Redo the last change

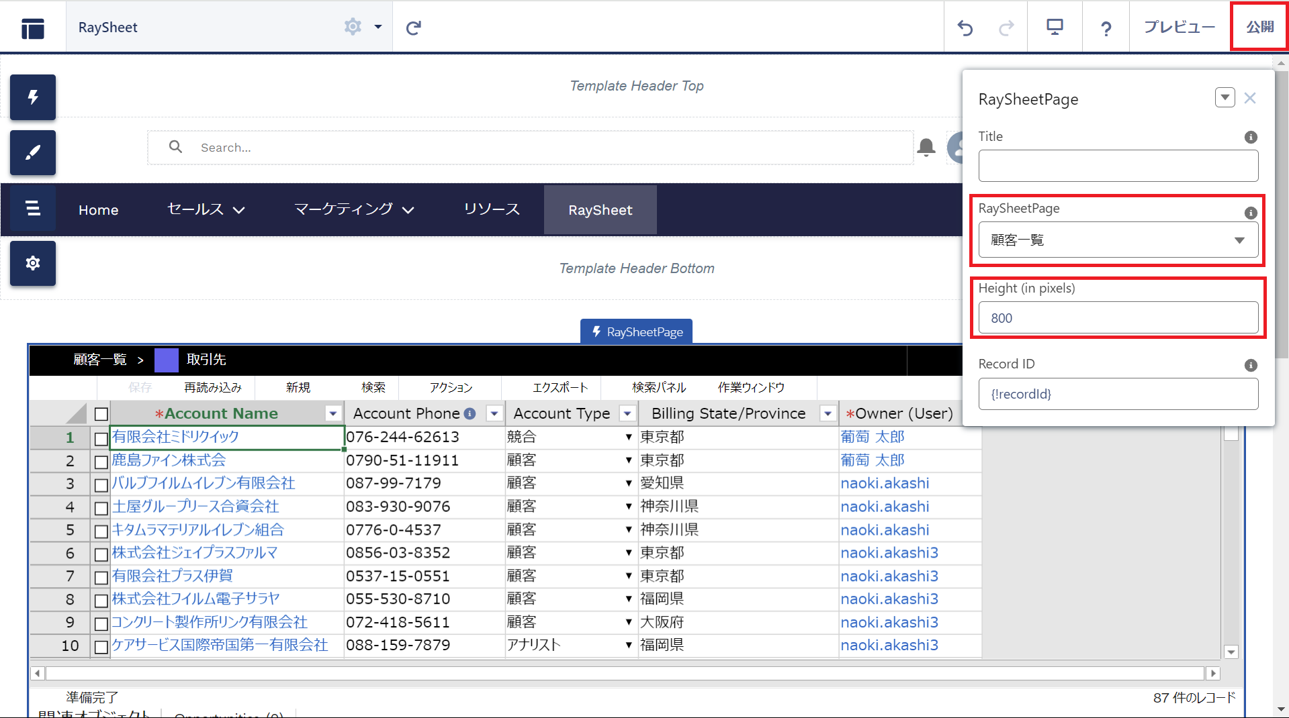(x=1006, y=28)
